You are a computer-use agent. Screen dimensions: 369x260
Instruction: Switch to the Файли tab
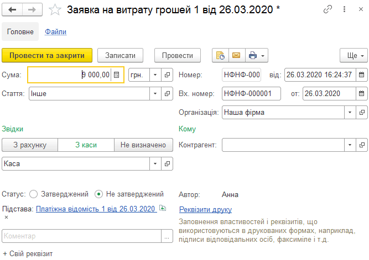click(55, 31)
